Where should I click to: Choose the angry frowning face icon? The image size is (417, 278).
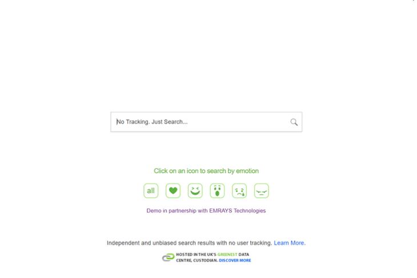tap(262, 191)
